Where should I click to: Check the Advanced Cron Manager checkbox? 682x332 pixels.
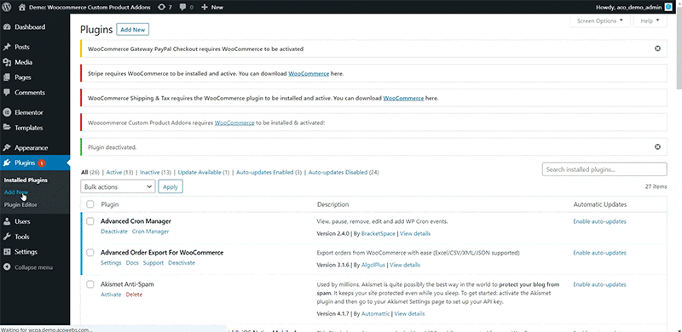[90, 221]
